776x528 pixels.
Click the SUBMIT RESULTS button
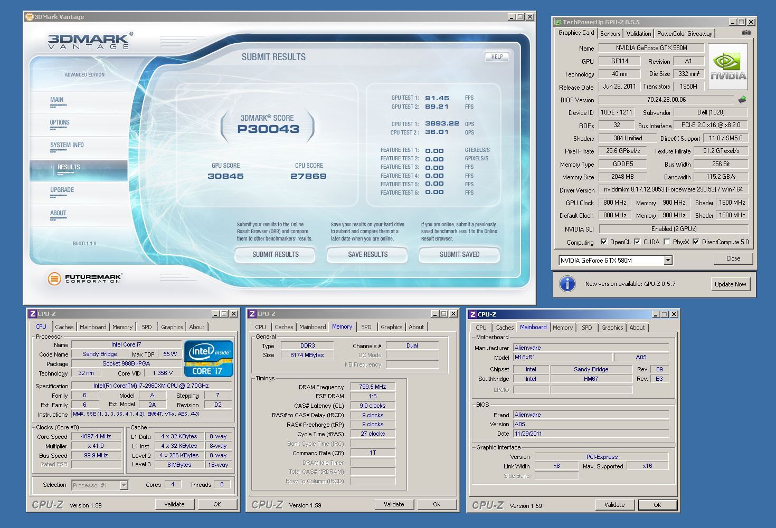coord(275,255)
